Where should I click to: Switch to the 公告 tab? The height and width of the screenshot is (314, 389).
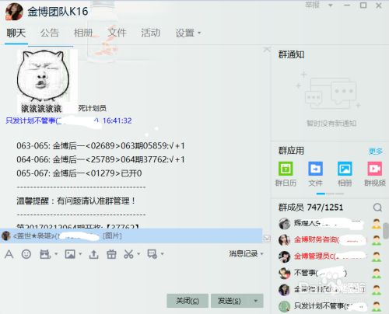click(x=50, y=33)
